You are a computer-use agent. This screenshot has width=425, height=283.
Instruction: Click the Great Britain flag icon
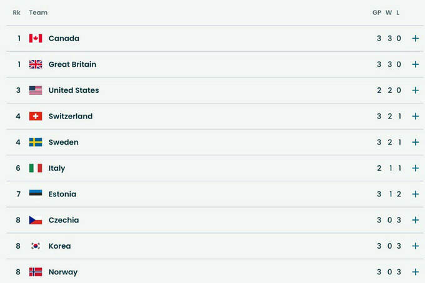click(36, 64)
